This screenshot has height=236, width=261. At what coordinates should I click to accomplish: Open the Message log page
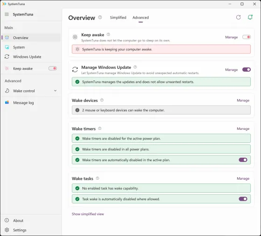pyautogui.click(x=31, y=103)
